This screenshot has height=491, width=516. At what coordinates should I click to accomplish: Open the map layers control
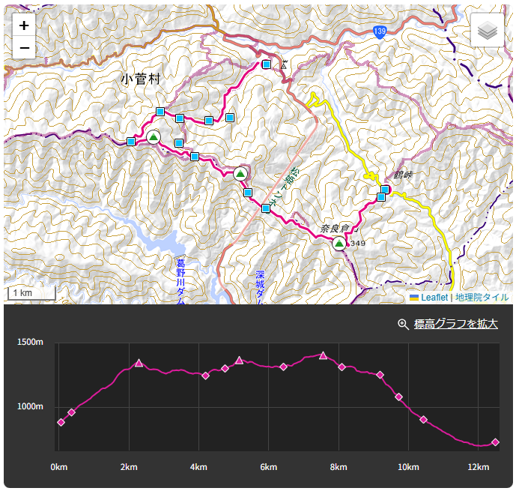point(488,31)
